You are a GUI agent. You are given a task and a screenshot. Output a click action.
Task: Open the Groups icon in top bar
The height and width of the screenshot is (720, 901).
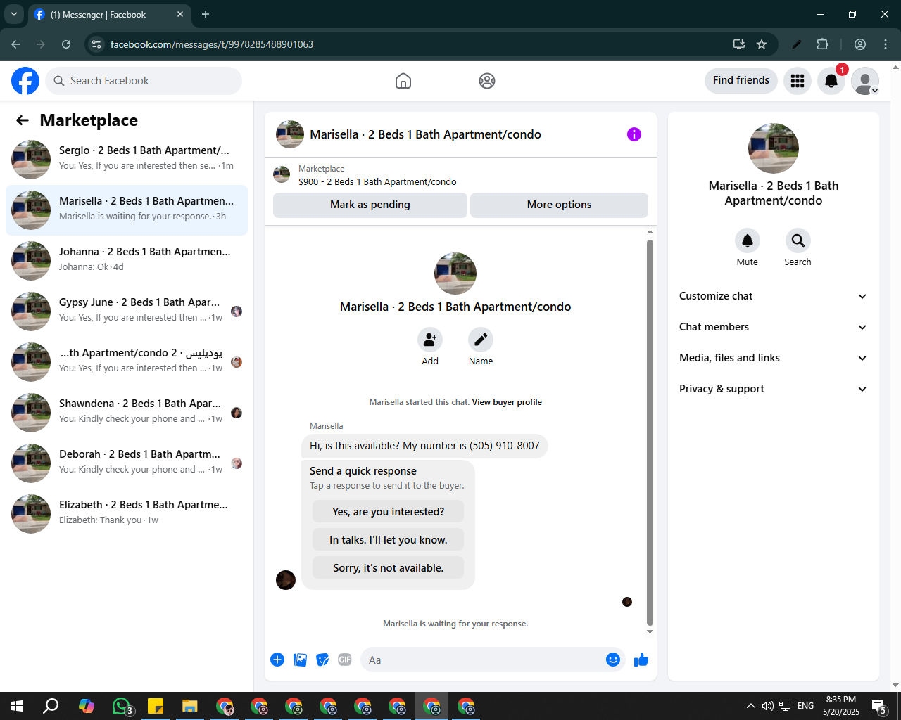[x=487, y=81]
